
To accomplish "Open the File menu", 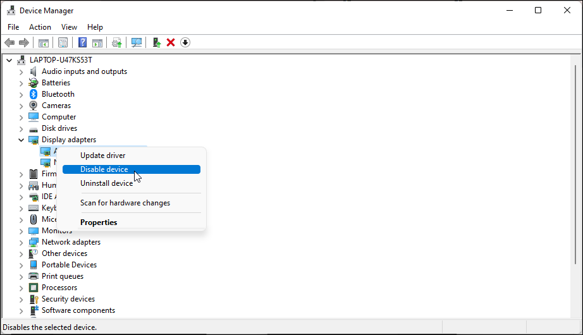I will tap(13, 27).
